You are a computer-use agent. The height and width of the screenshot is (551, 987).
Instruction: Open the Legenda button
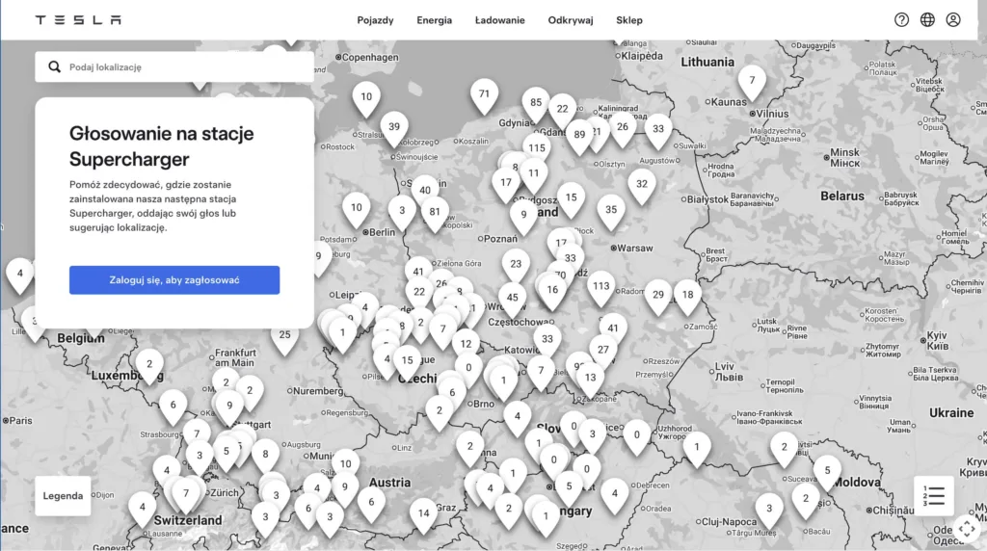click(x=63, y=496)
